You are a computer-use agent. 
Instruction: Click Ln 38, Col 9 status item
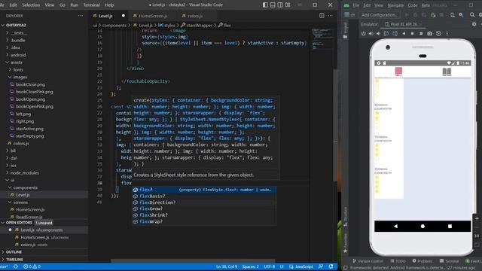pos(227,266)
